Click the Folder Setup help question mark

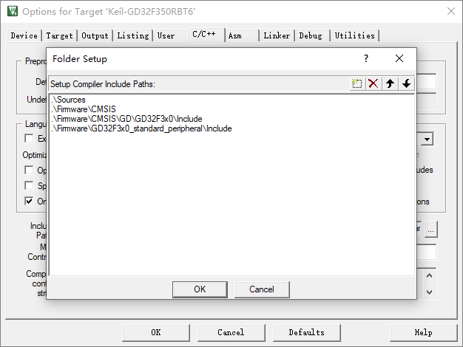pos(366,58)
